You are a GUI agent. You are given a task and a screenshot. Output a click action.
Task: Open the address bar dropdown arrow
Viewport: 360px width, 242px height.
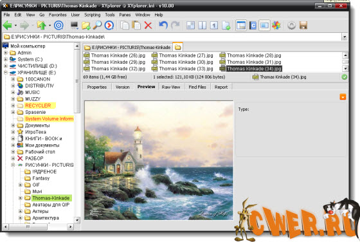pos(344,37)
